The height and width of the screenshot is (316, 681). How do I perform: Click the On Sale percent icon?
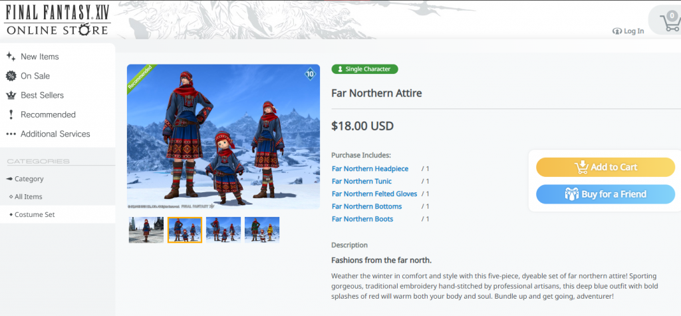pyautogui.click(x=11, y=76)
